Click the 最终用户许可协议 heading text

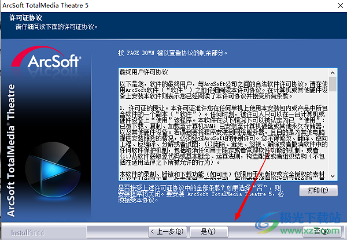pyautogui.click(x=143, y=72)
